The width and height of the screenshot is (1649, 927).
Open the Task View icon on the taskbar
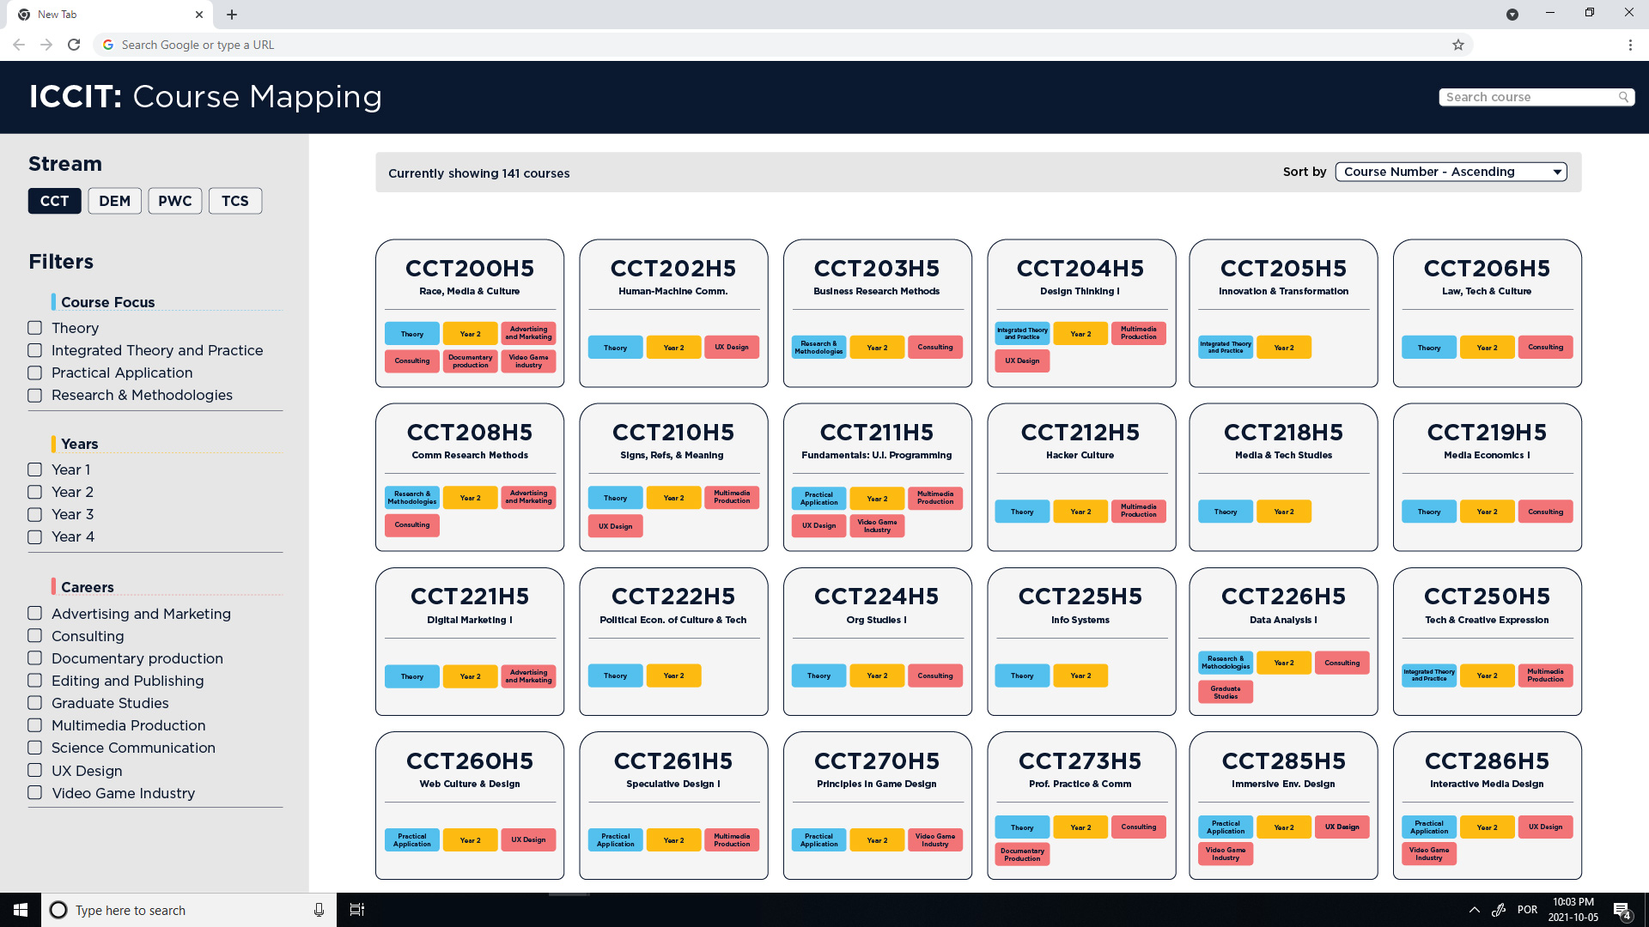pyautogui.click(x=357, y=910)
